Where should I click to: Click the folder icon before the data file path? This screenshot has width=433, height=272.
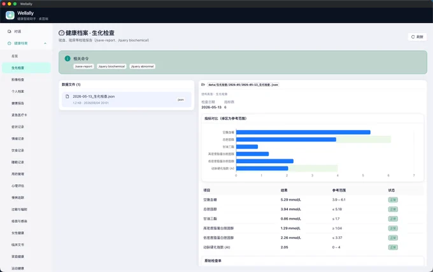203,85
